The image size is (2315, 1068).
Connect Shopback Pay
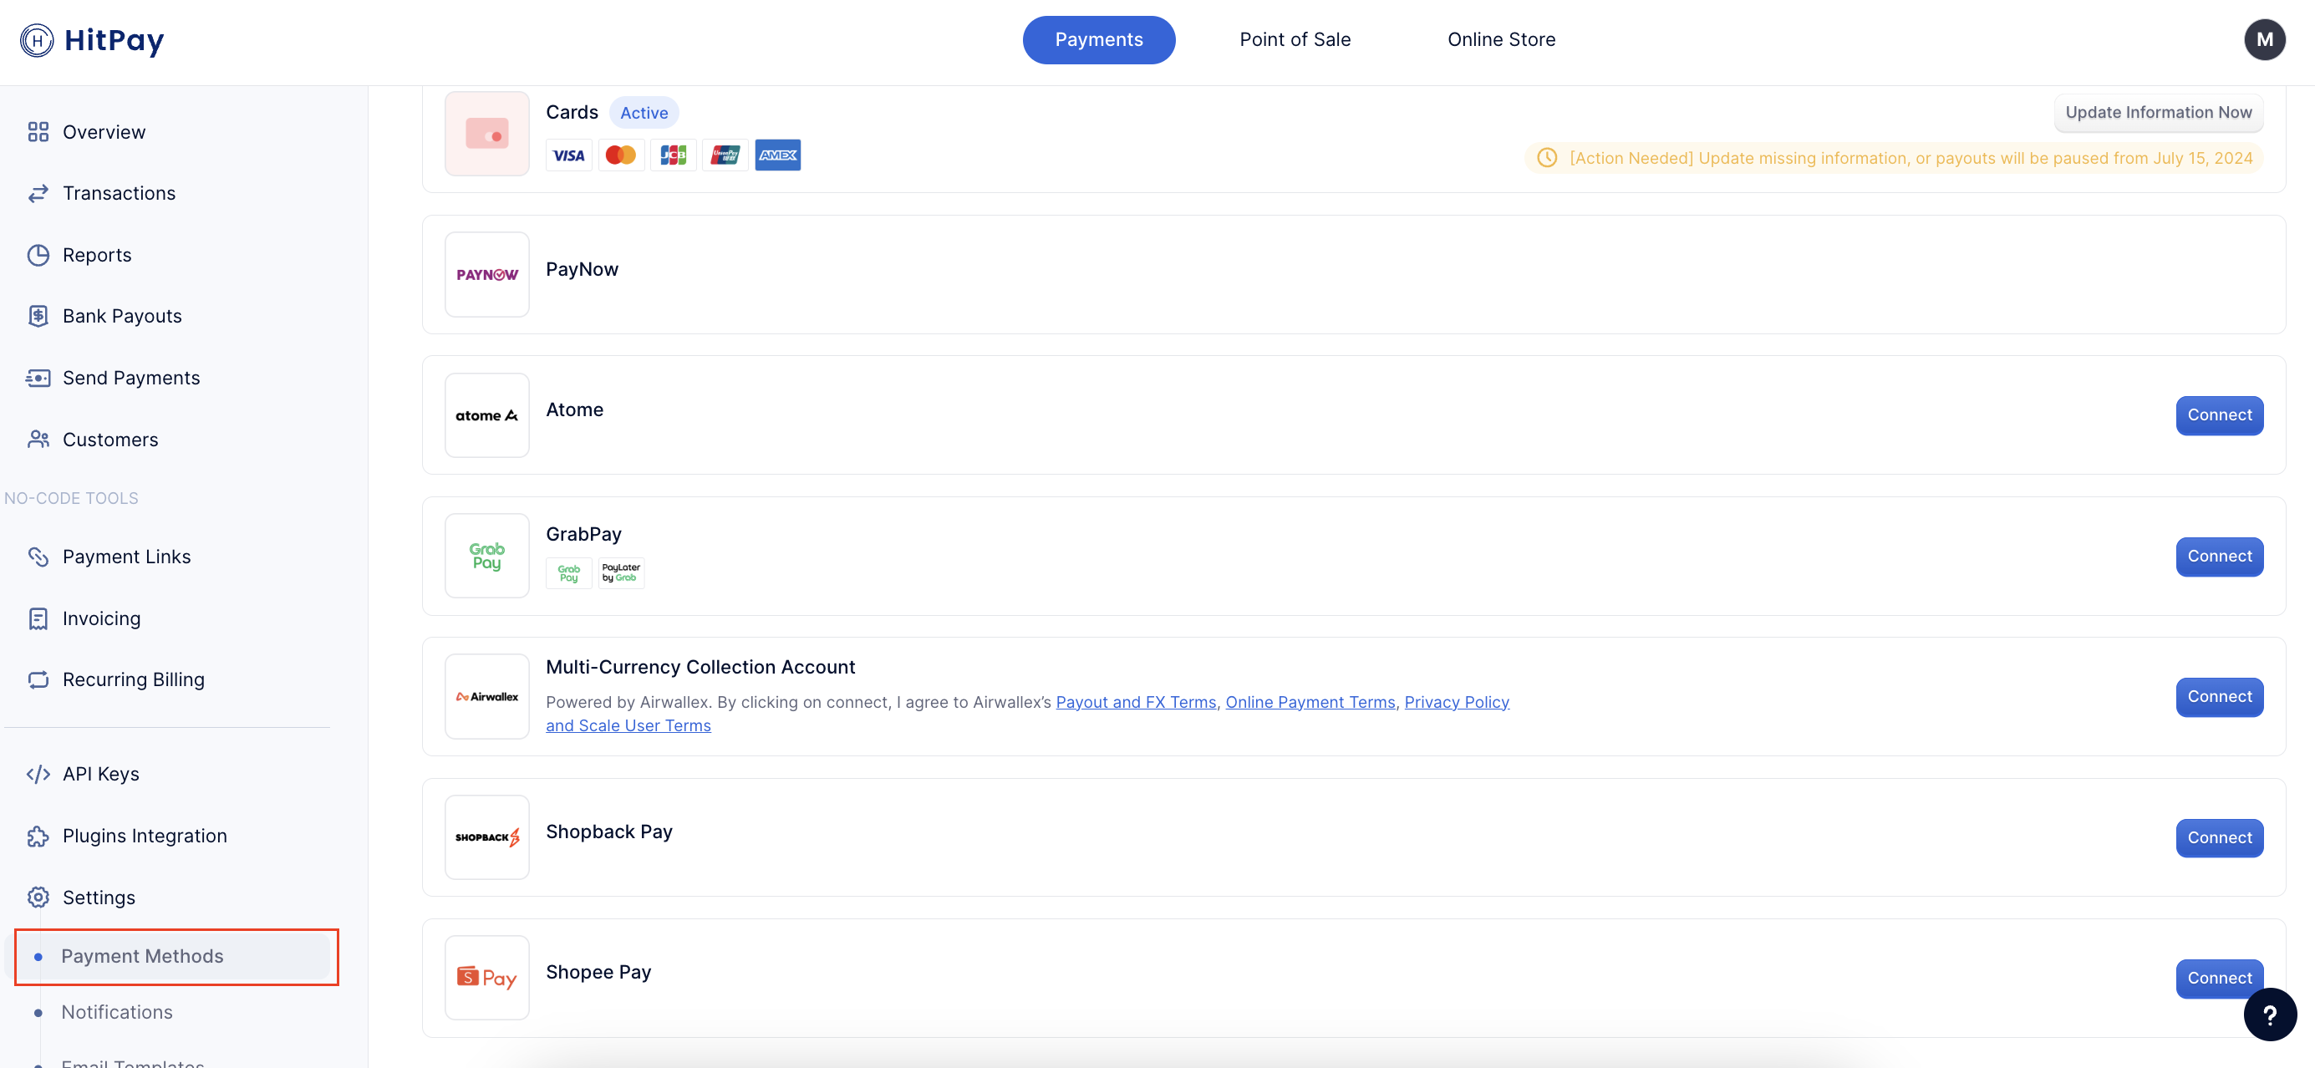(2219, 838)
